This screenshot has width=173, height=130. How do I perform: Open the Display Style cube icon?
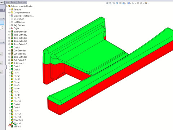click(129, 3)
